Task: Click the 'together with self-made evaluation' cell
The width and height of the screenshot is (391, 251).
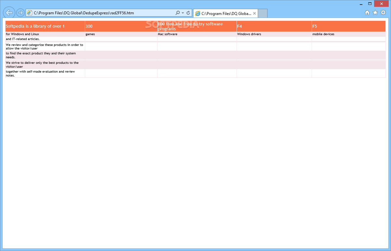Action: [x=45, y=73]
